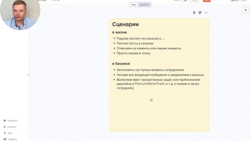Click 'Выявляем факт просроченных задач' bullet
This screenshot has height=141, width=251.
(158, 84)
